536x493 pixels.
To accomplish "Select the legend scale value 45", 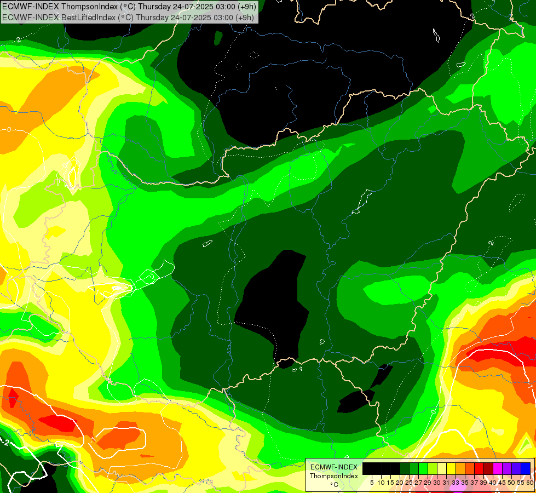I will [502, 483].
